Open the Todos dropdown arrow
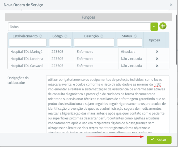The height and width of the screenshot is (147, 178). click(x=154, y=26)
